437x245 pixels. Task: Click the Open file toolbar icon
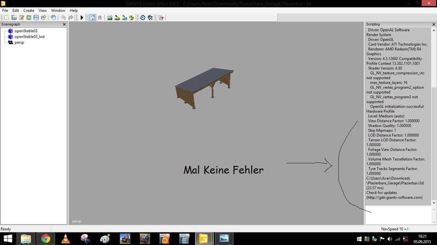point(14,17)
